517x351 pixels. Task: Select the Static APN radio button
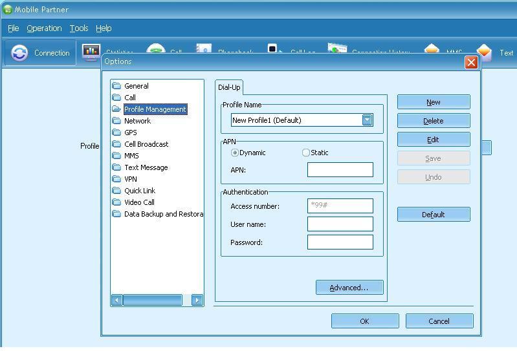point(305,153)
